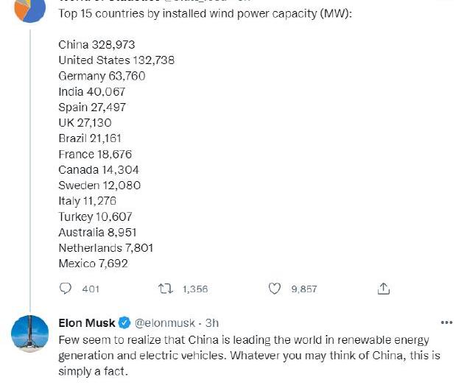Like the tweet with the heart icon

click(275, 289)
